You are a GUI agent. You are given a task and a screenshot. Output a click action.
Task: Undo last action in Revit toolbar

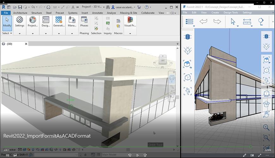(33, 7)
